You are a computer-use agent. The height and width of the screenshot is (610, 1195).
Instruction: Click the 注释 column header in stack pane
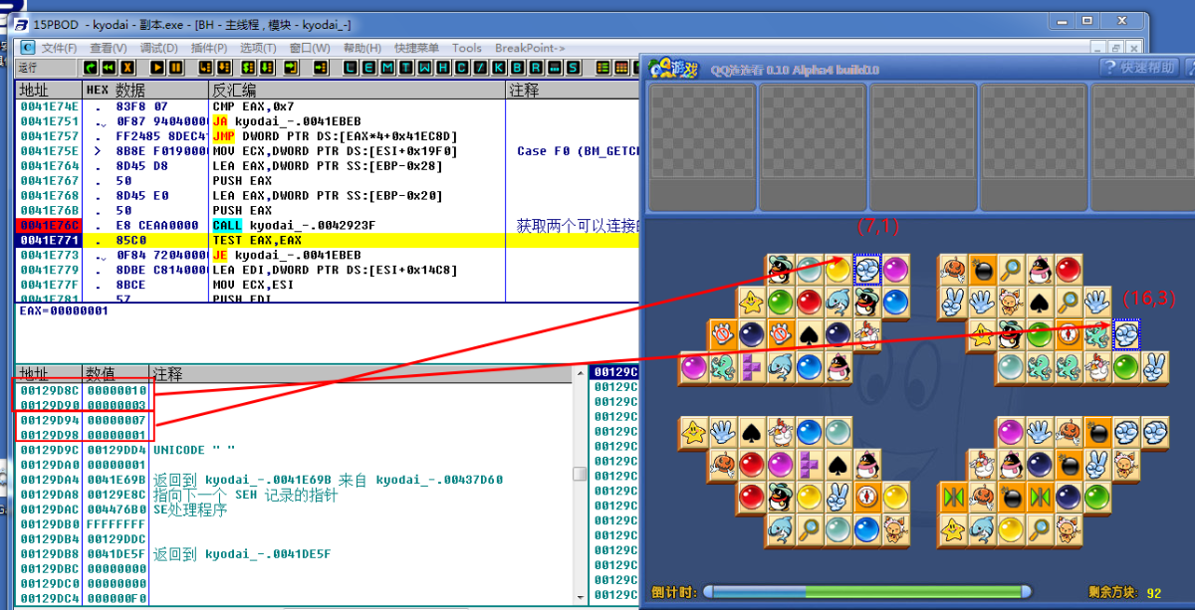(361, 374)
